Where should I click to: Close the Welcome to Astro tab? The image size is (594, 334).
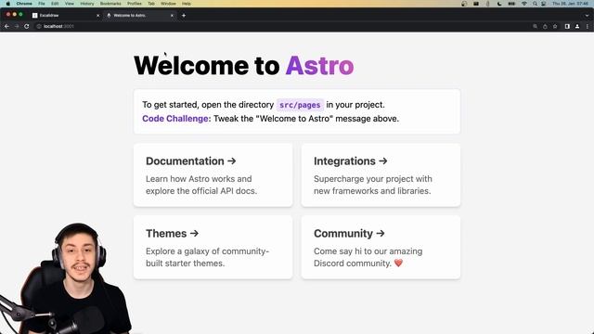tap(172, 16)
